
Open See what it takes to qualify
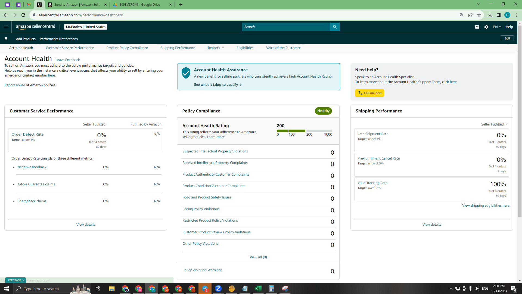point(218,85)
